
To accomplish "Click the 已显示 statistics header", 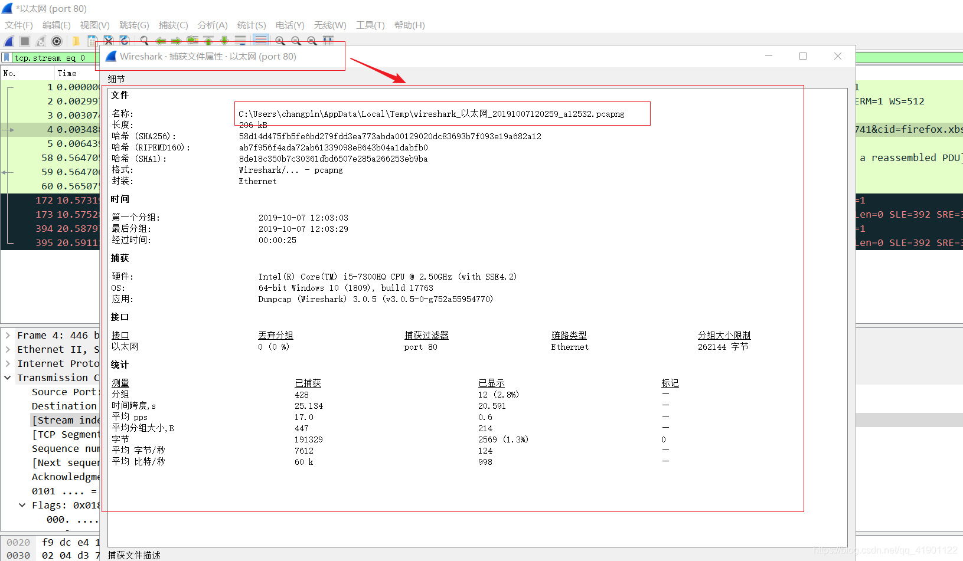I will [492, 383].
